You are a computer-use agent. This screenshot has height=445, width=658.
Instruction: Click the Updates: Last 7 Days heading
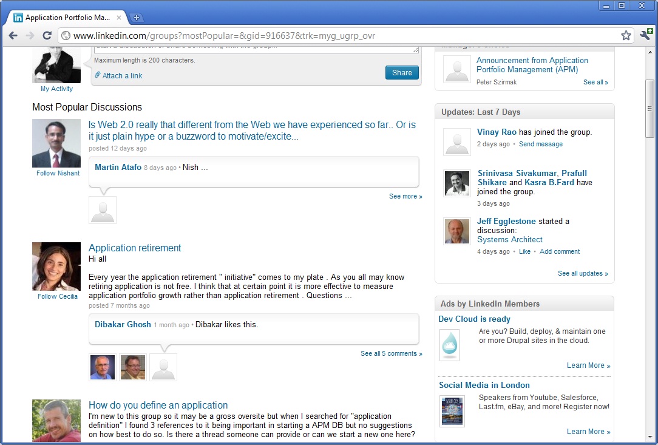tap(481, 112)
